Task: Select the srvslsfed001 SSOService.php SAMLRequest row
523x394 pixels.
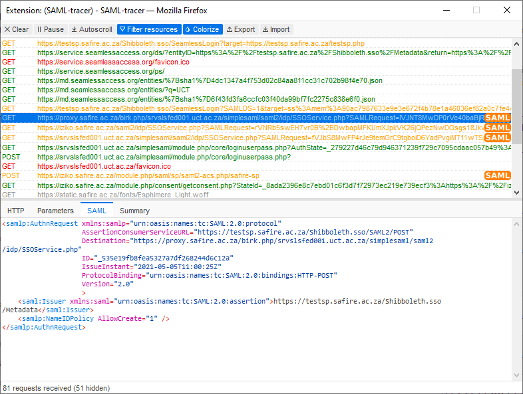Action: (x=256, y=138)
